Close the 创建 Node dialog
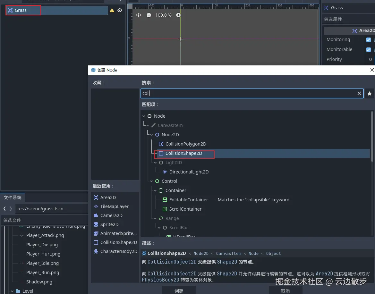The image size is (375, 294). (372, 70)
